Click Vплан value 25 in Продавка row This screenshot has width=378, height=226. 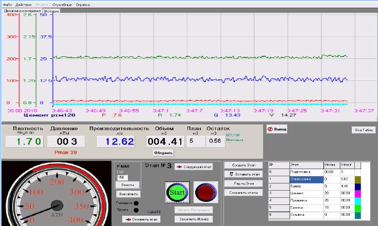point(332,200)
